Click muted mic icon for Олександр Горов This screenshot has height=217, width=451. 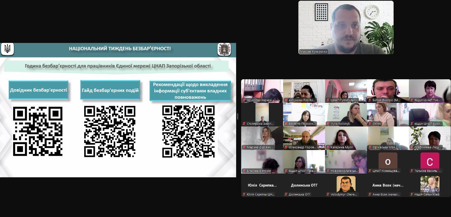click(x=286, y=147)
